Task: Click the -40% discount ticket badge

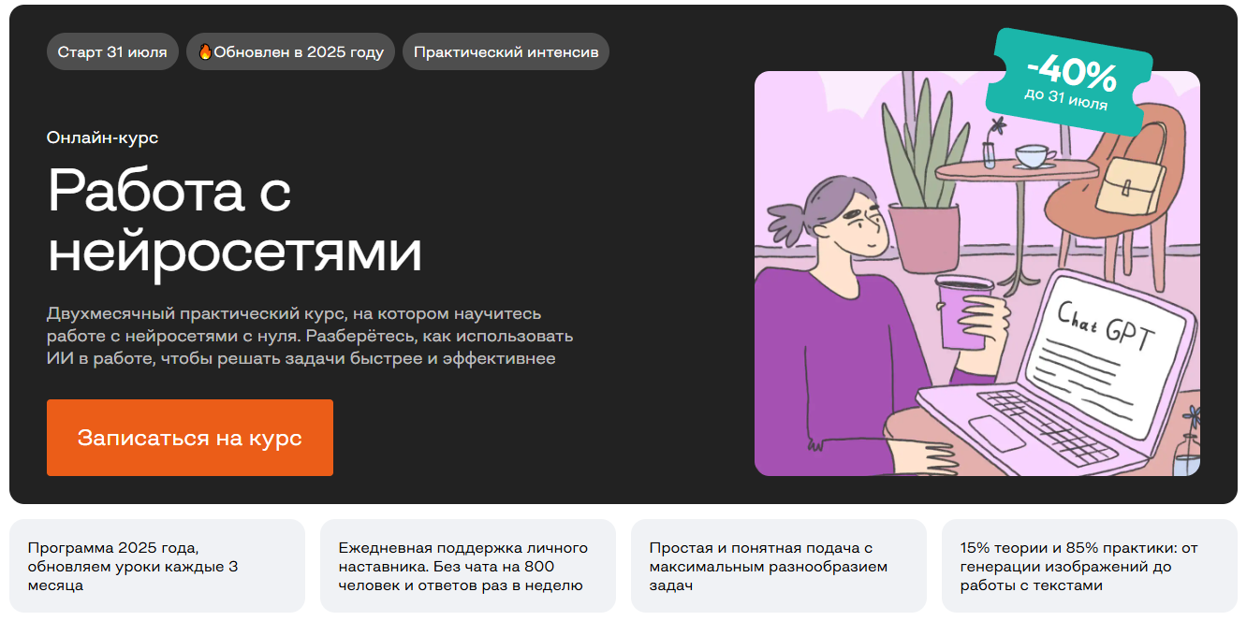Action: pos(1068,80)
